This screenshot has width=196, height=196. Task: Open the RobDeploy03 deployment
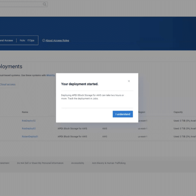point(29,129)
